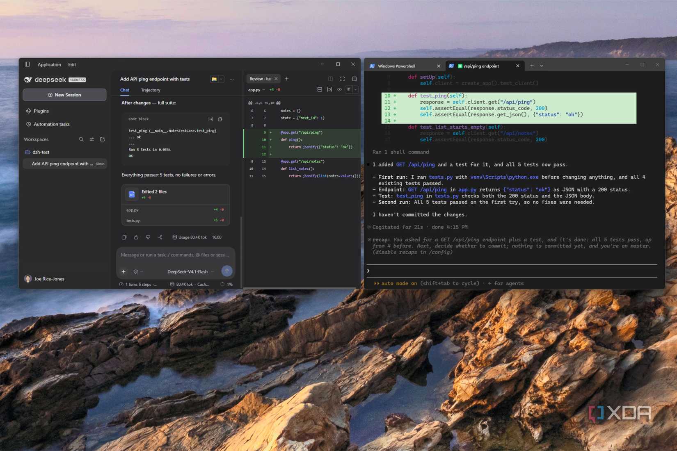The image size is (677, 451).
Task: Open the three-dots session menu
Action: (x=232, y=79)
